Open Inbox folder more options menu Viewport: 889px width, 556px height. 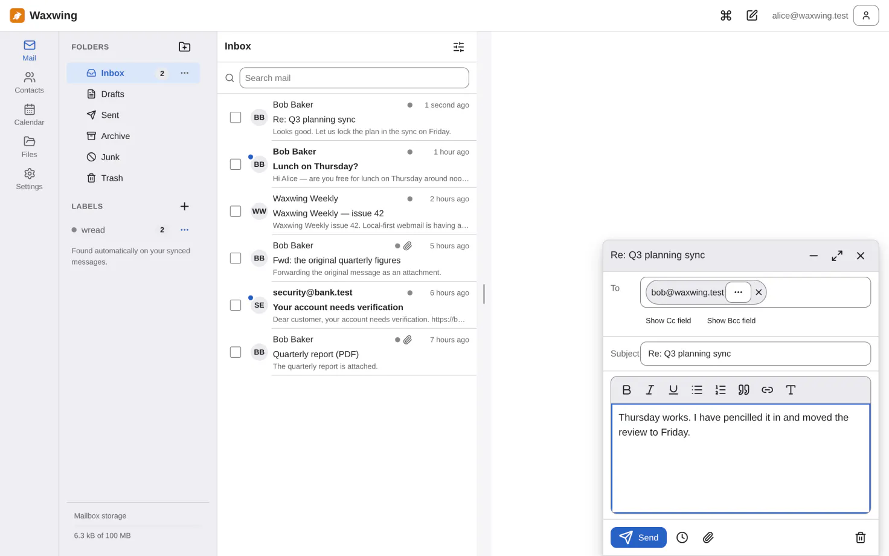point(185,73)
